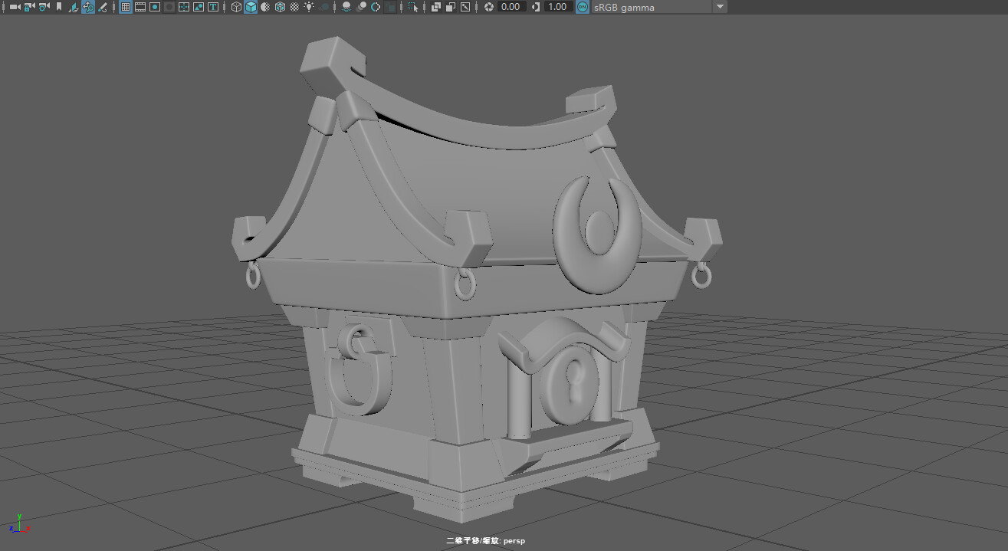The image size is (1008, 551).
Task: Toggle the isolate select icon
Action: 412,7
